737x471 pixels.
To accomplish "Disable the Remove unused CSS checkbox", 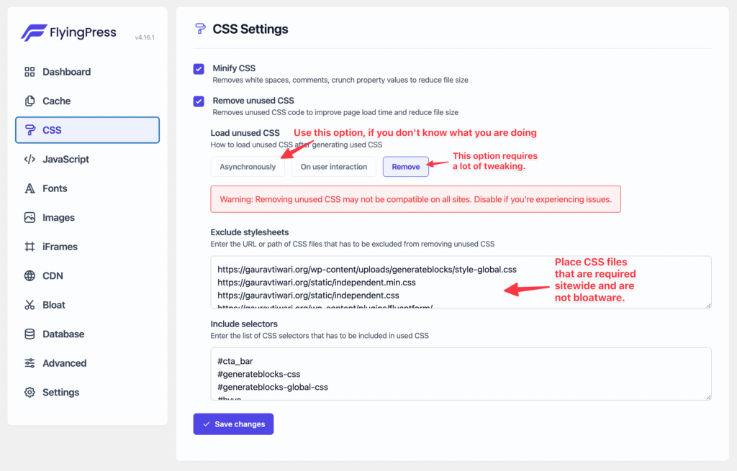I will 199,101.
